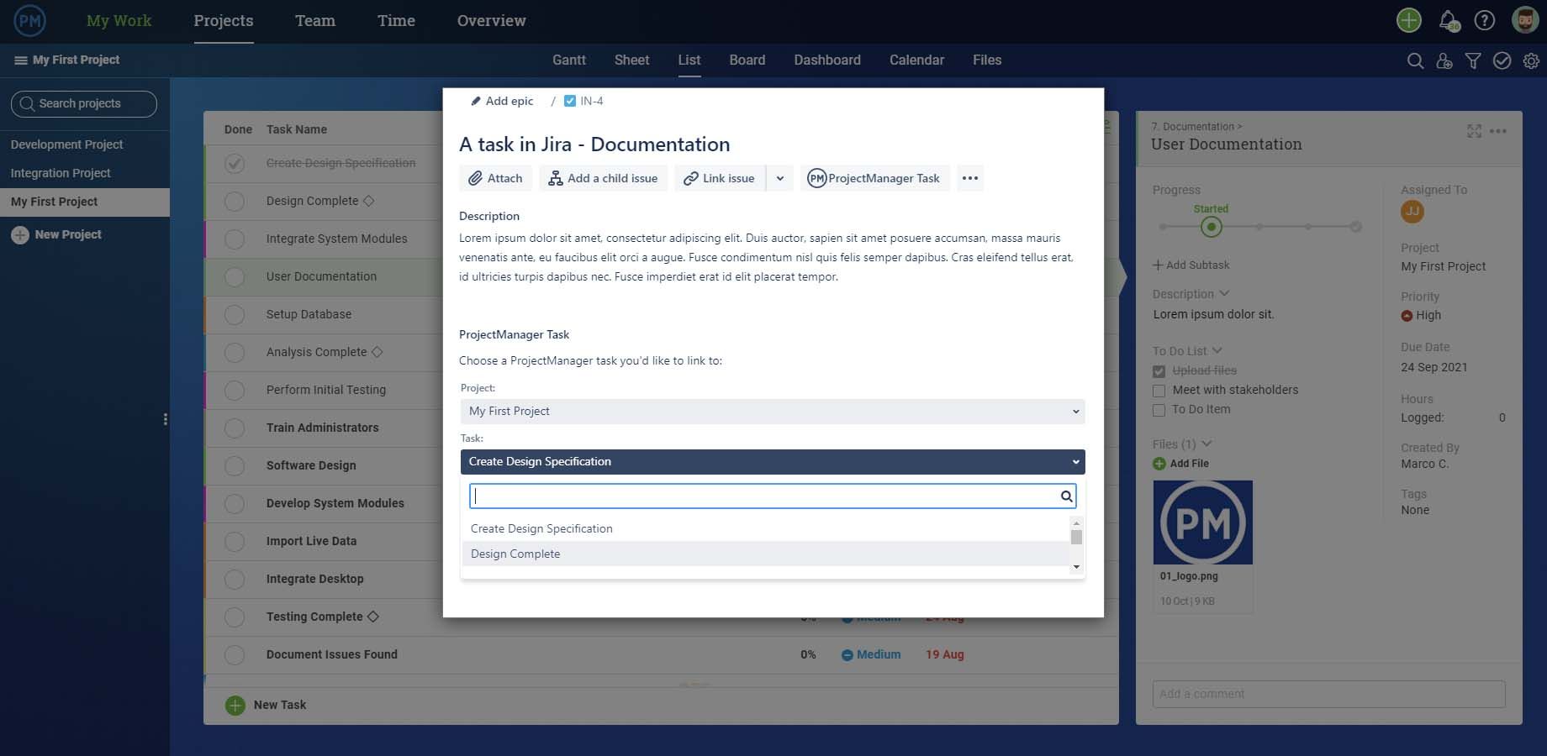Mark Setup Database as done
The width and height of the screenshot is (1547, 756).
235,315
